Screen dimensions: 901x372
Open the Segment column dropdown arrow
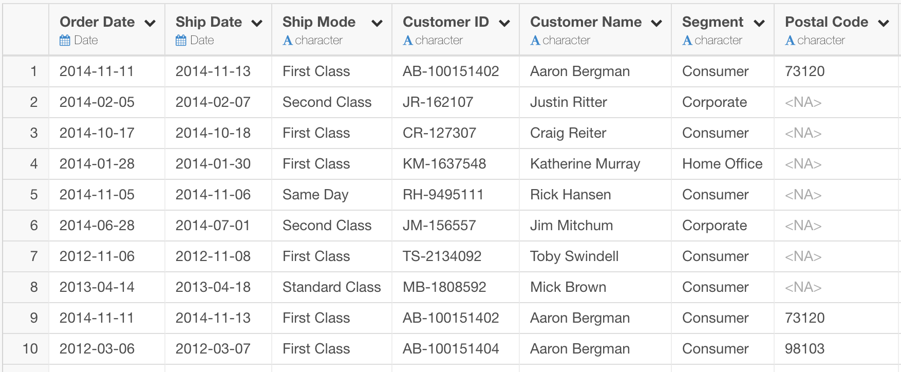click(x=759, y=23)
